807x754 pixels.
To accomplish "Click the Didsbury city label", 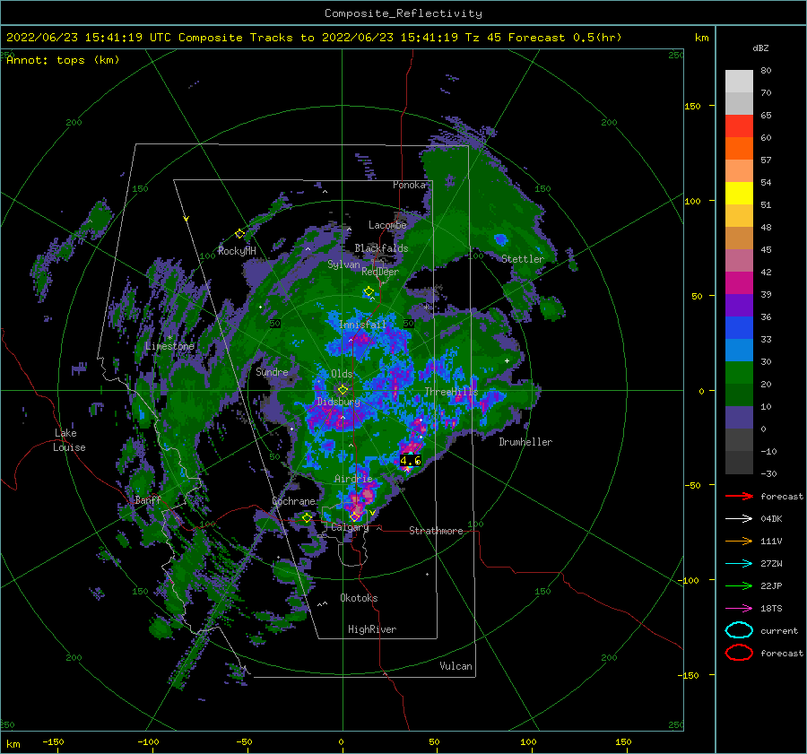I will coord(339,402).
